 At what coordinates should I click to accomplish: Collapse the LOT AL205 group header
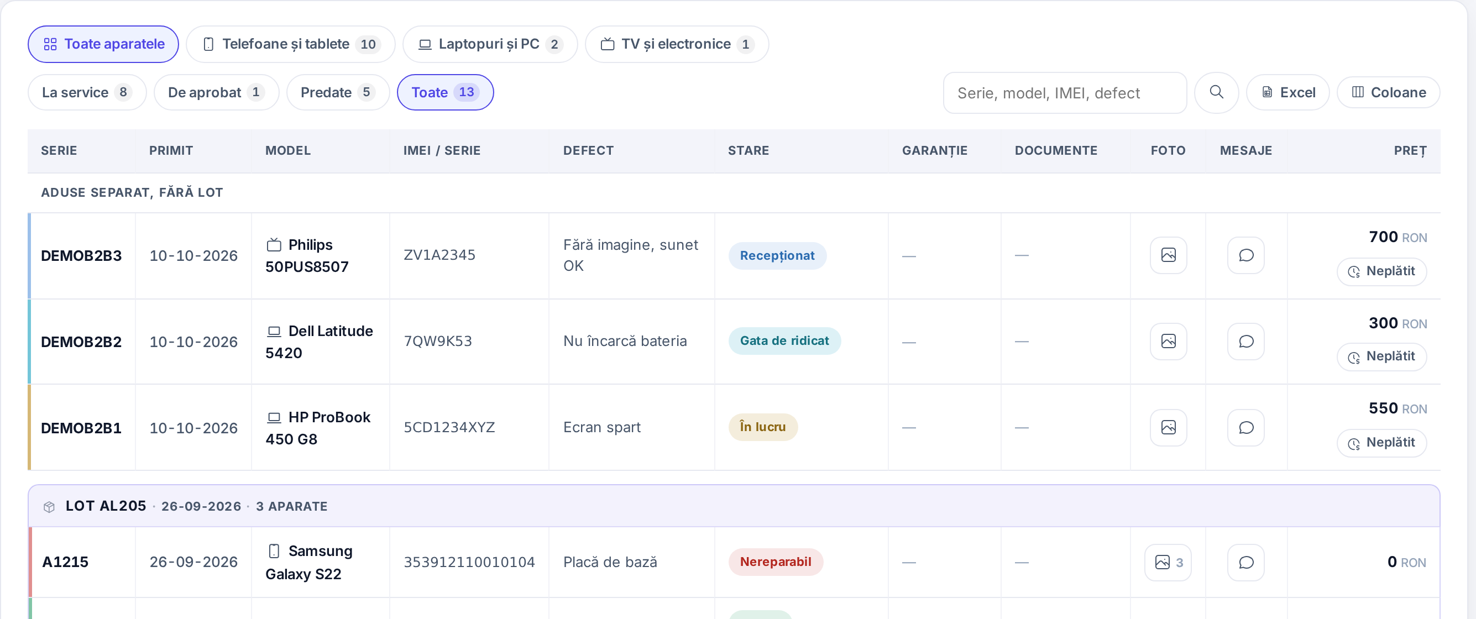734,506
